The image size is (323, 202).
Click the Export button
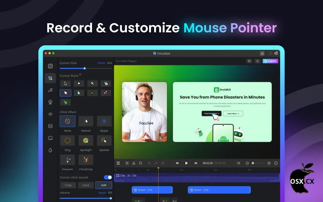270,61
